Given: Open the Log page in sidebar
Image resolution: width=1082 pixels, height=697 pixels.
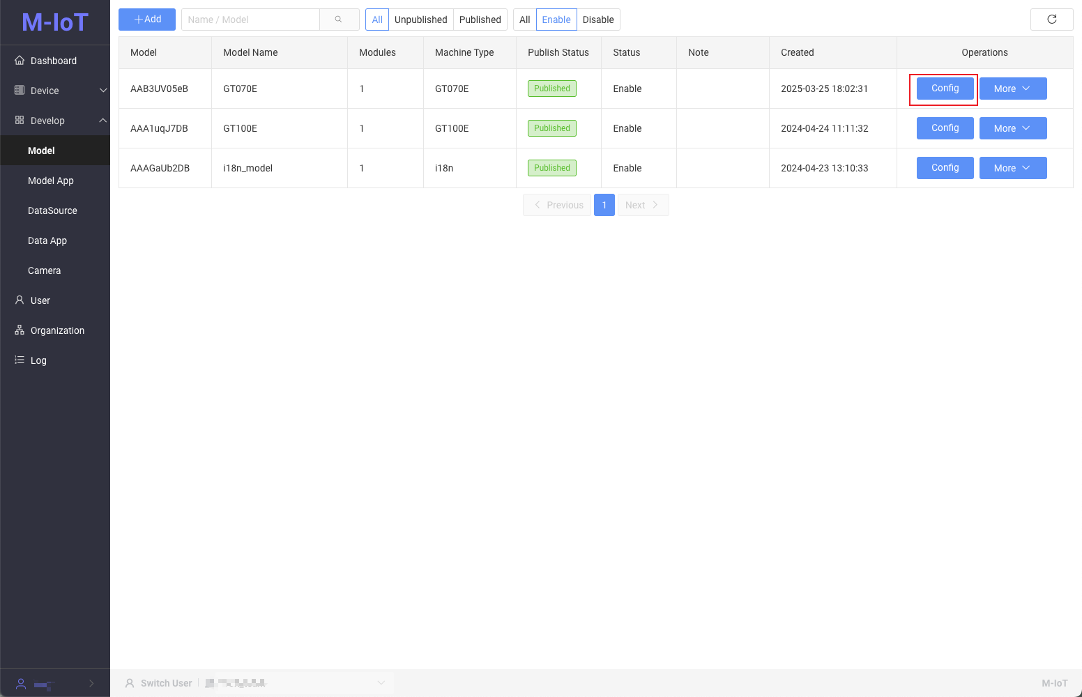Looking at the screenshot, I should click(x=38, y=360).
